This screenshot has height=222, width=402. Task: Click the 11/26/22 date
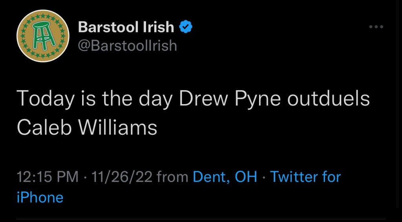(122, 177)
